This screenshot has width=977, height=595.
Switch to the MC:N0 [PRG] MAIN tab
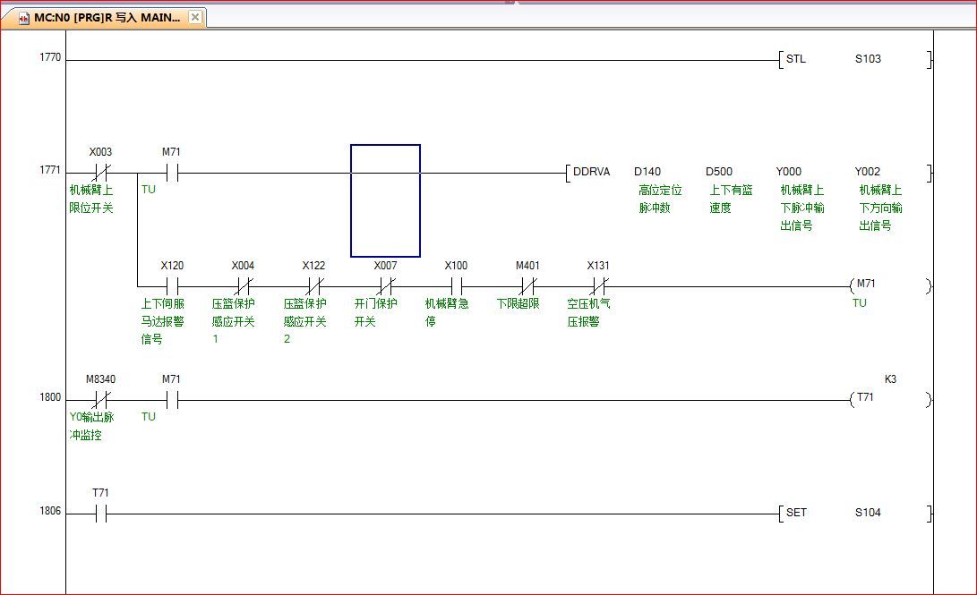tap(107, 18)
